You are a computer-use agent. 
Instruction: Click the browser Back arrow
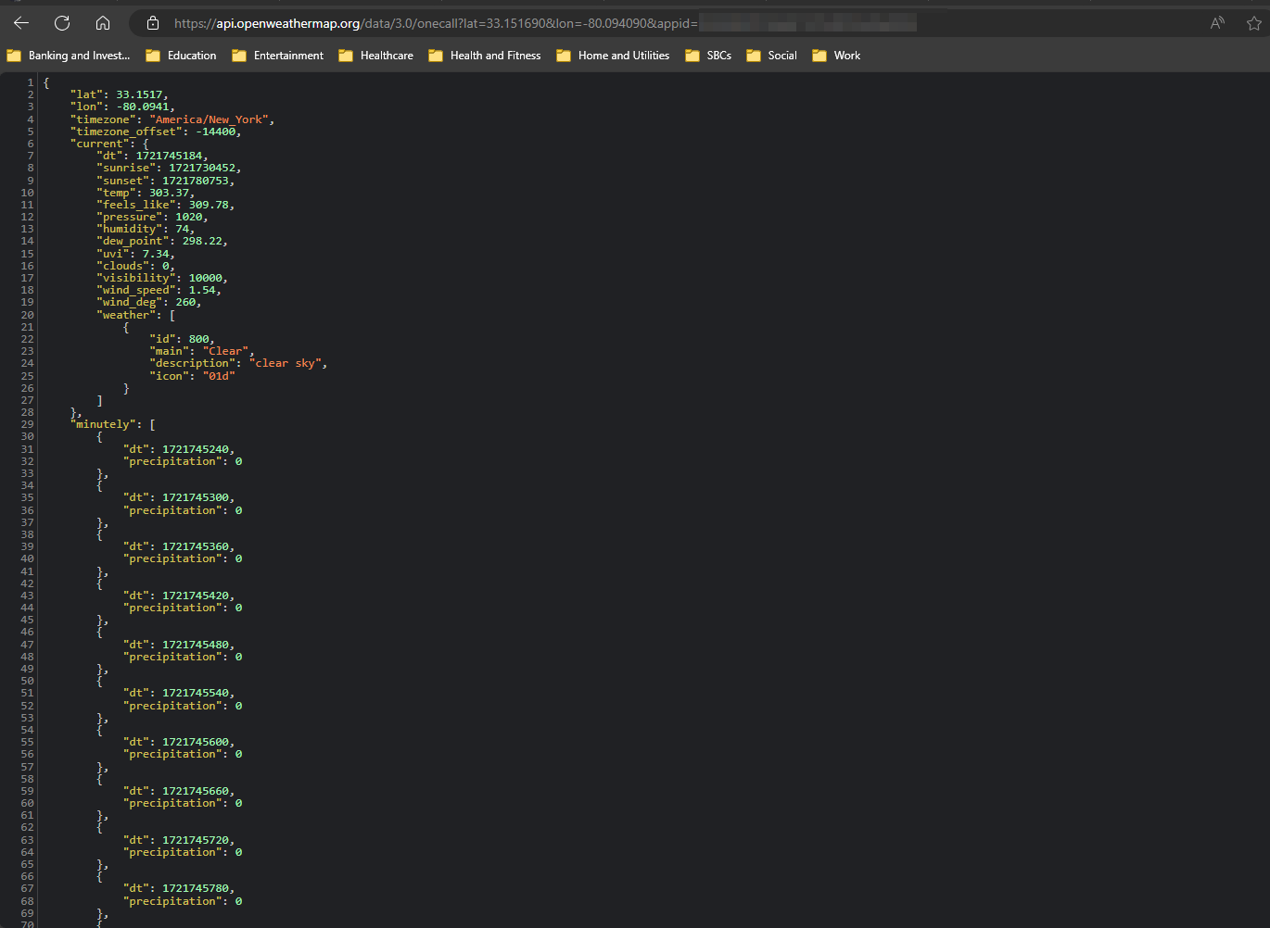21,23
